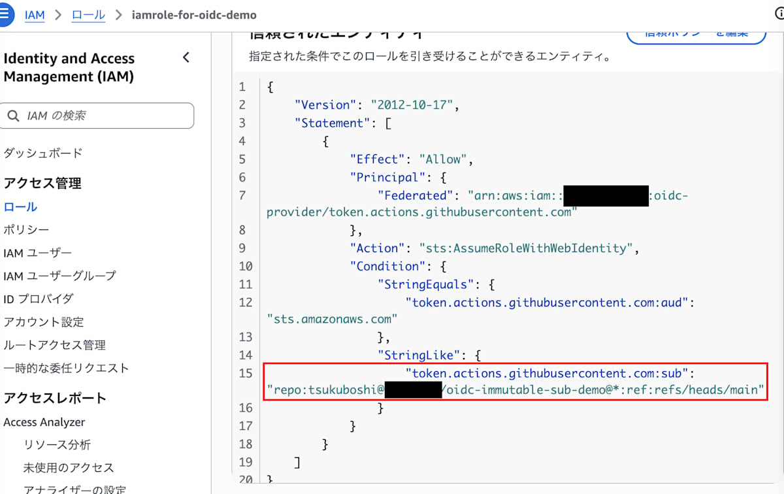Viewport: 784px width, 494px height.
Task: Click line number 7 in the gutter
Action: (x=242, y=195)
